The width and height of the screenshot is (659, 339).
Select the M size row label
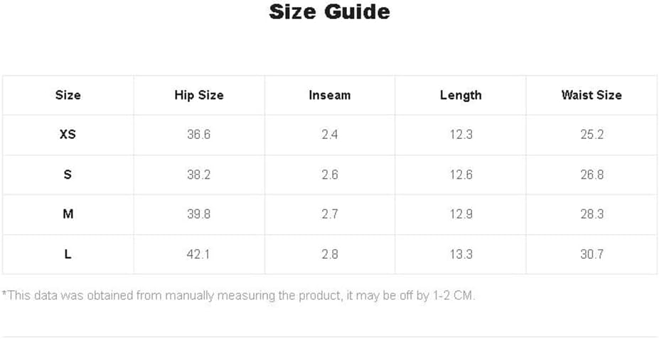(68, 215)
